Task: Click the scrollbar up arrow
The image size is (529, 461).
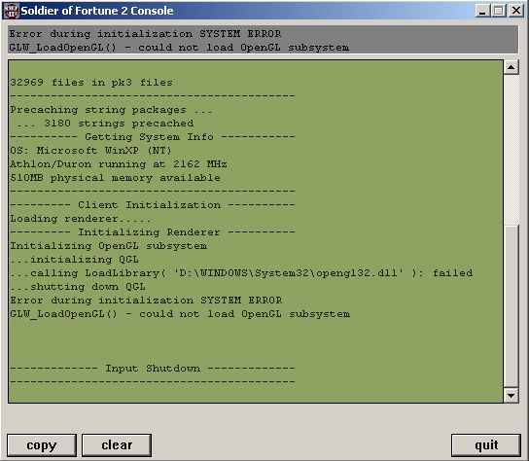Action: point(511,67)
